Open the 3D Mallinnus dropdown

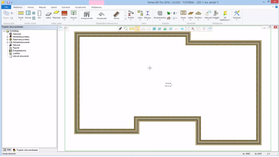[230, 20]
